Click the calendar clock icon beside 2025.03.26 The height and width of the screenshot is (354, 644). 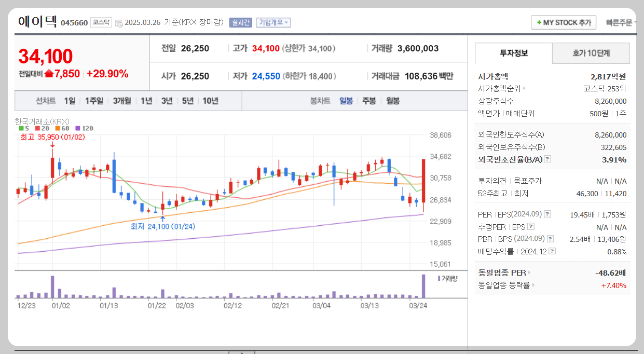click(119, 23)
